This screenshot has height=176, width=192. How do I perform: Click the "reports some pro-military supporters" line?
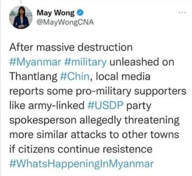point(98,91)
